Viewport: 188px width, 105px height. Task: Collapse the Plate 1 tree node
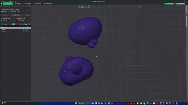point(1,28)
